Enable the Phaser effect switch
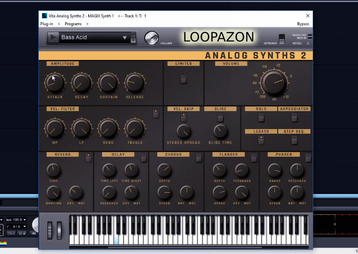 [308, 158]
